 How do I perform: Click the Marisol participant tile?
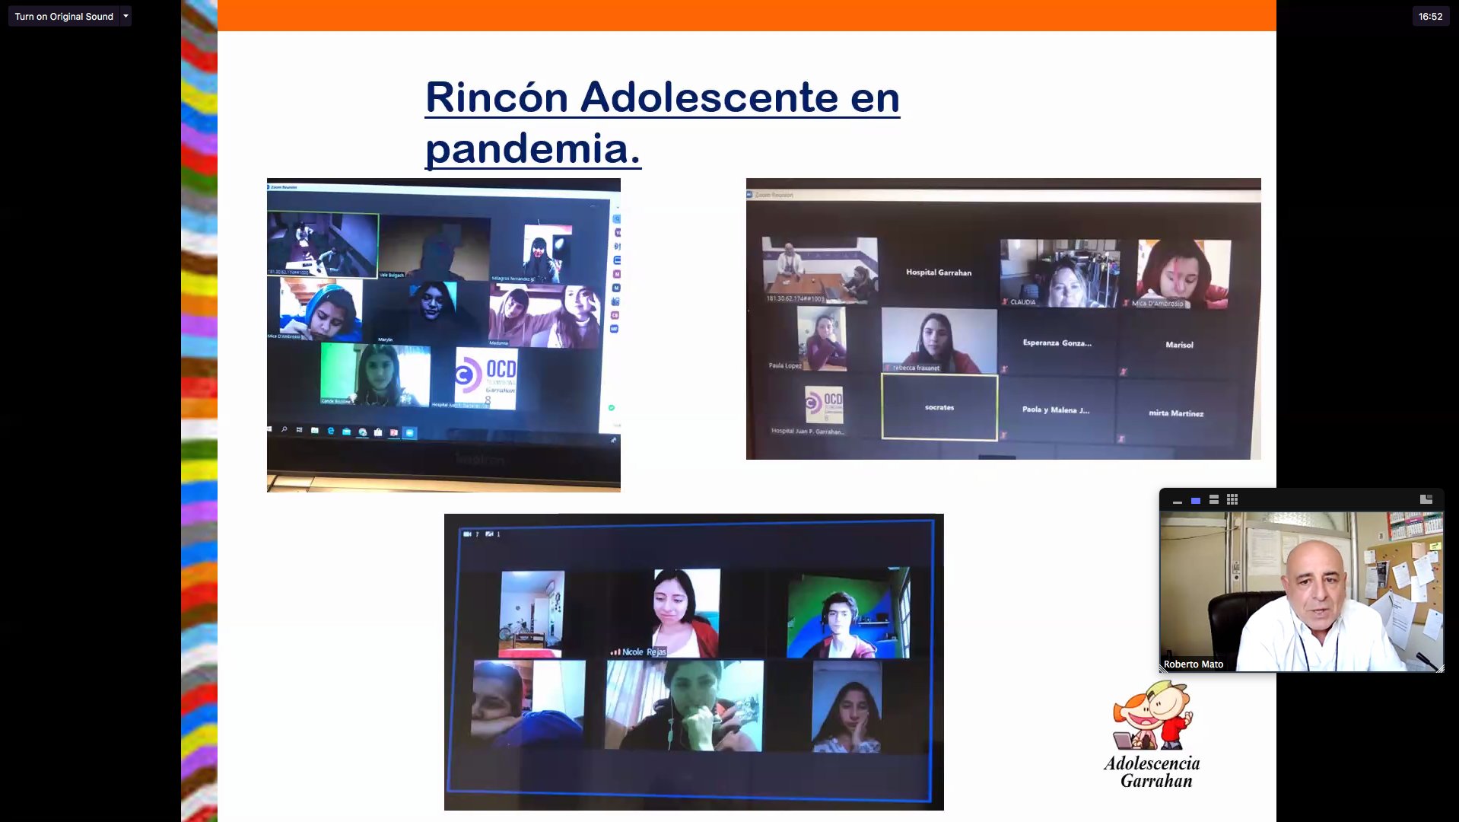coord(1179,345)
